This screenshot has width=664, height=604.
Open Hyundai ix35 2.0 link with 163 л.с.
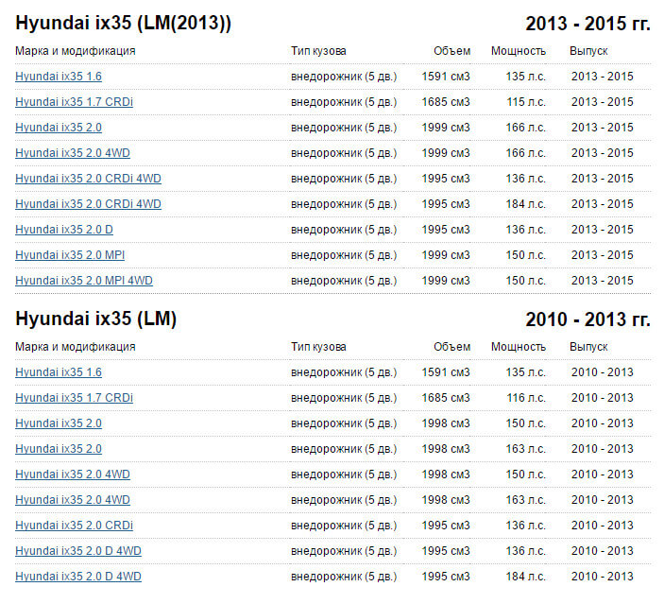point(59,448)
